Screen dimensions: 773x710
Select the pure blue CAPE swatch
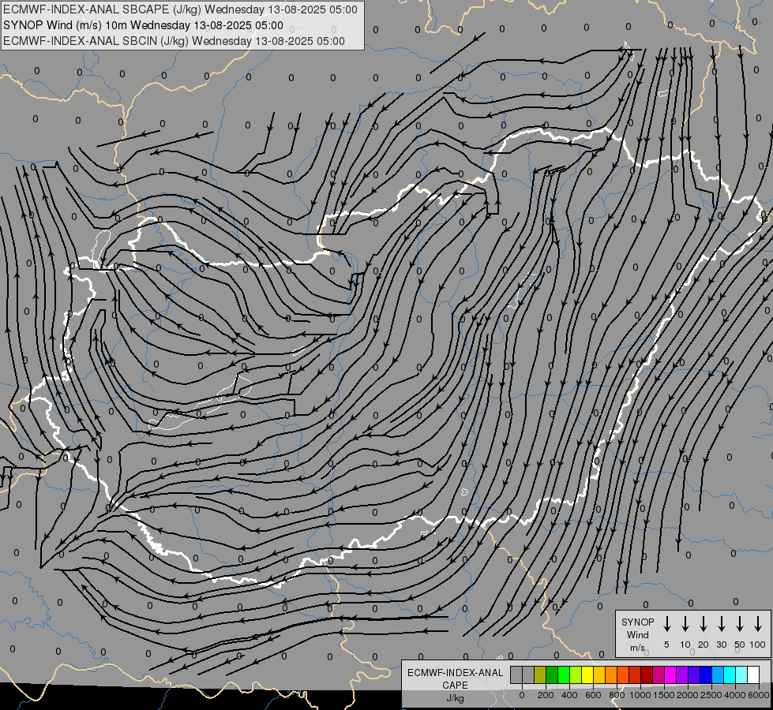click(705, 674)
